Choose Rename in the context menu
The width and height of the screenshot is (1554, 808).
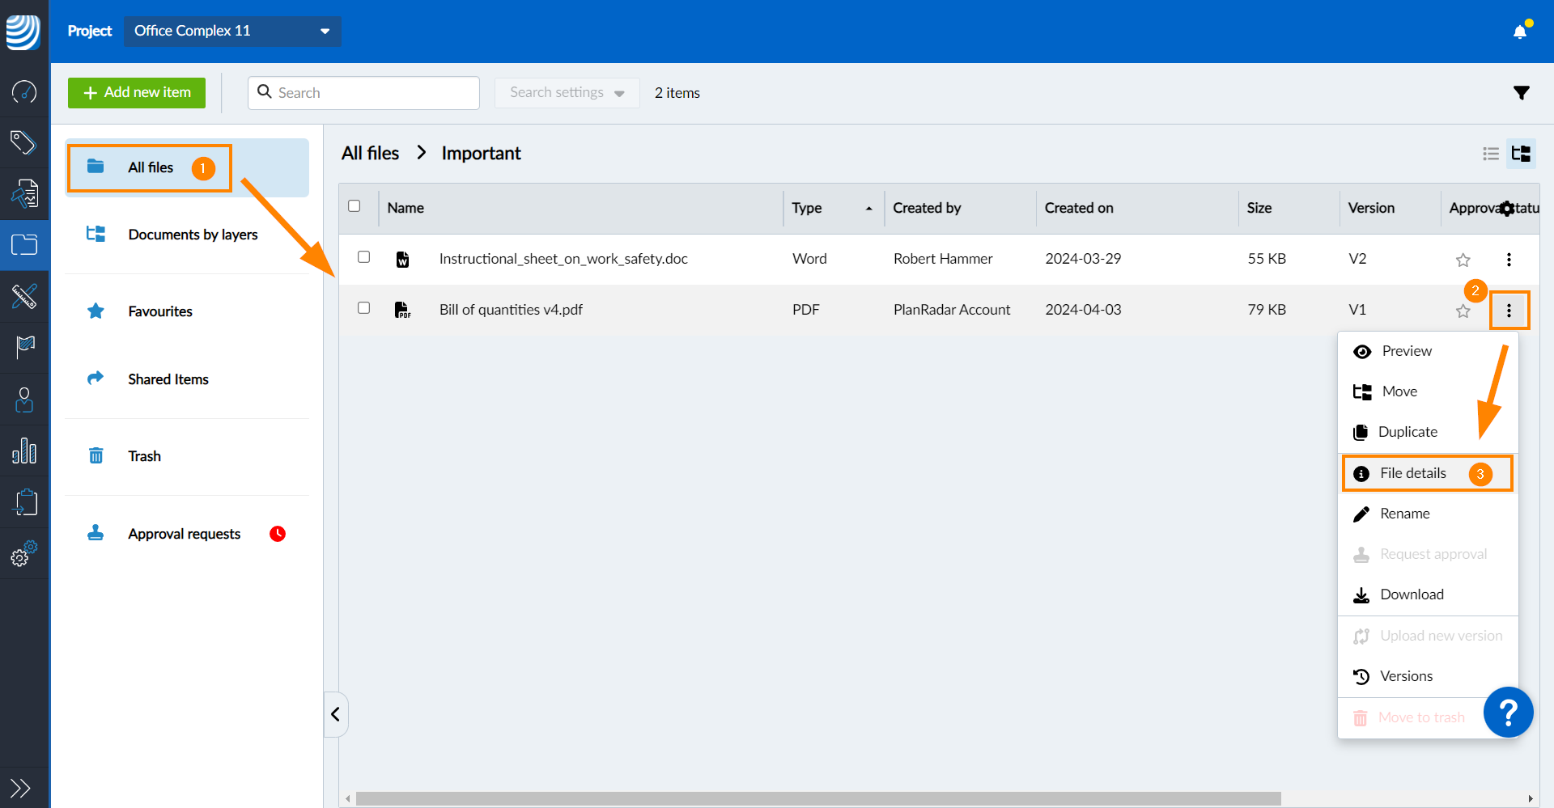tap(1428, 514)
